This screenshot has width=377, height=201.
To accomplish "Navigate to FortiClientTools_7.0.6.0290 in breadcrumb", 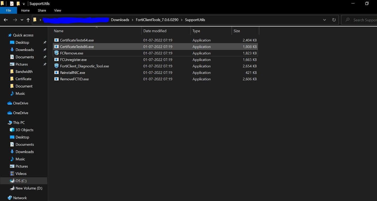I will [157, 20].
